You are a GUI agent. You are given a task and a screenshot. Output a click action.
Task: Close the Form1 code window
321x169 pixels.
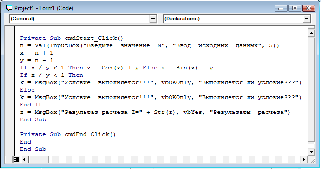point(308,8)
